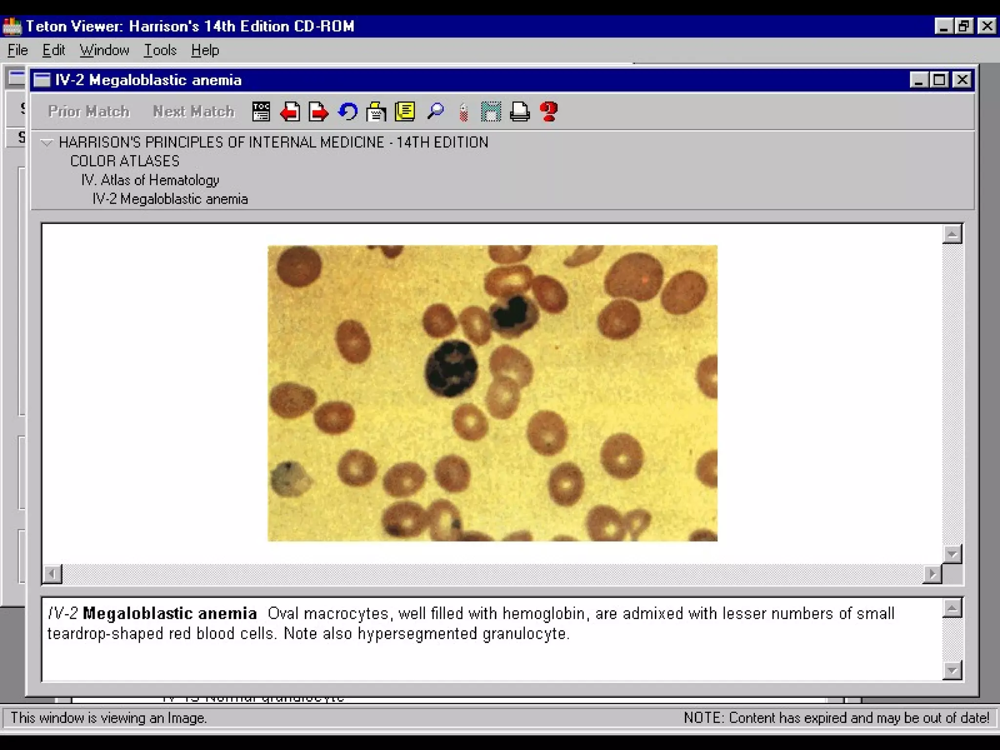This screenshot has width=1000, height=750.
Task: Click the yellow notes icon
Action: click(x=405, y=111)
